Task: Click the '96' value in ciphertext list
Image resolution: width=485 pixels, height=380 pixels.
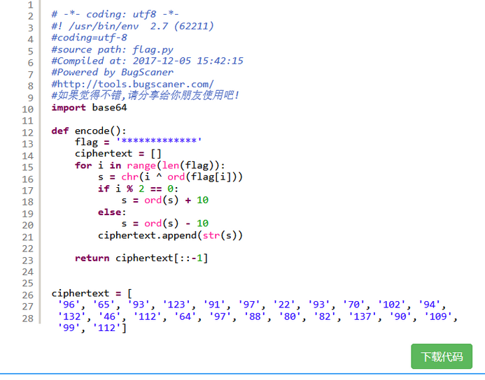Action: (x=69, y=305)
